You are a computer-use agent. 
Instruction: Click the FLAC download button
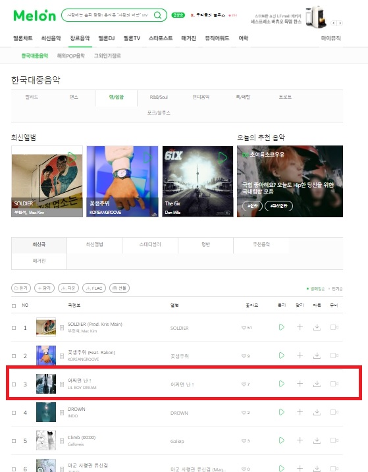(x=94, y=288)
